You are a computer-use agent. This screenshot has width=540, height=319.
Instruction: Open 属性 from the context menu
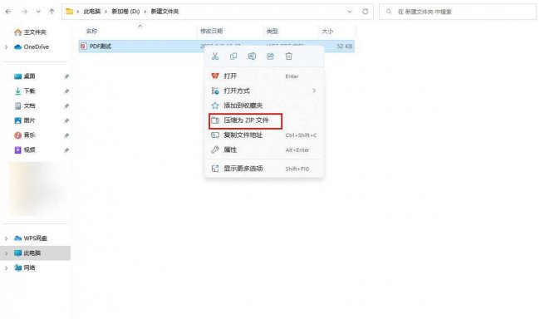pos(264,150)
